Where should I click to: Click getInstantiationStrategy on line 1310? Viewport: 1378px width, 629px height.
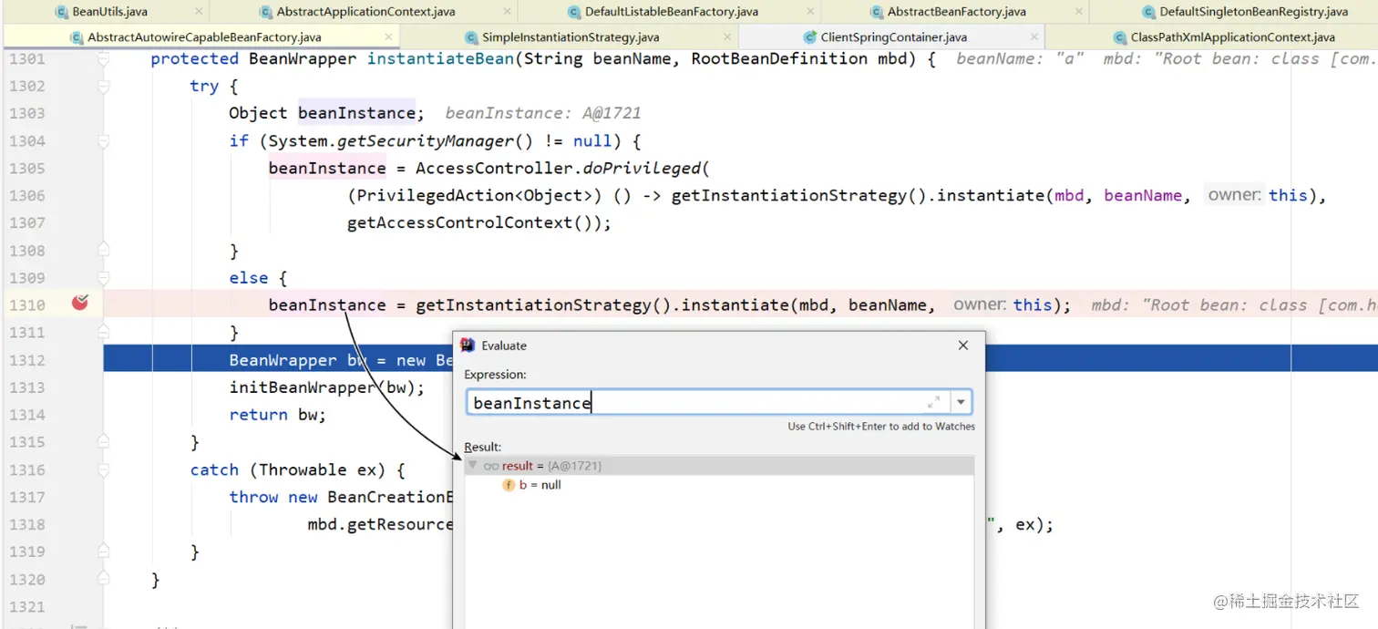coord(534,304)
